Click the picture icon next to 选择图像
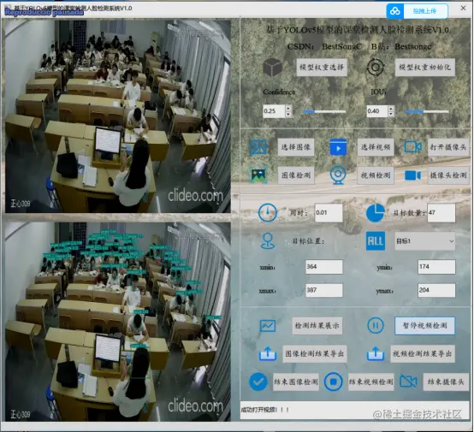This screenshot has height=432, width=474. pyautogui.click(x=258, y=147)
